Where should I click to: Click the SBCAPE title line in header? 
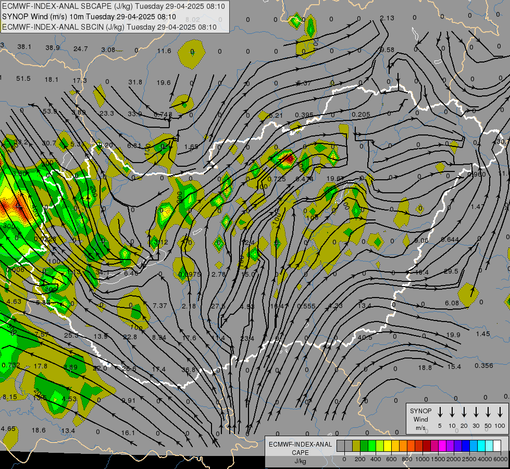(x=114, y=6)
